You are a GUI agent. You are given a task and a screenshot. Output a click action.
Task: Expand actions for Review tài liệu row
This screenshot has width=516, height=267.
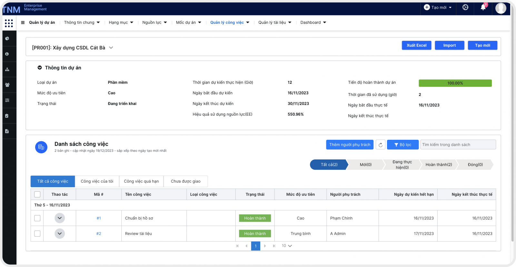pos(60,234)
